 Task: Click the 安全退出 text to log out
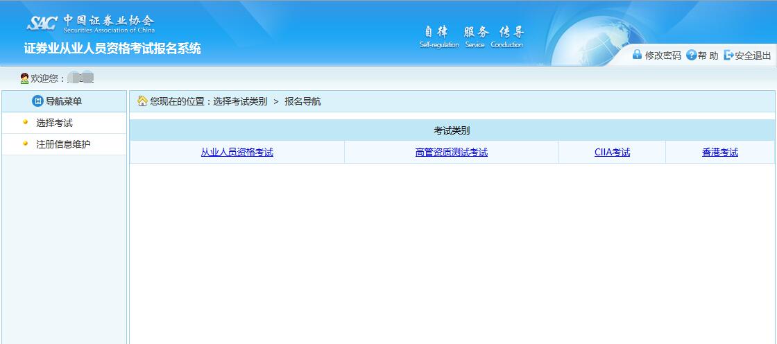(753, 55)
